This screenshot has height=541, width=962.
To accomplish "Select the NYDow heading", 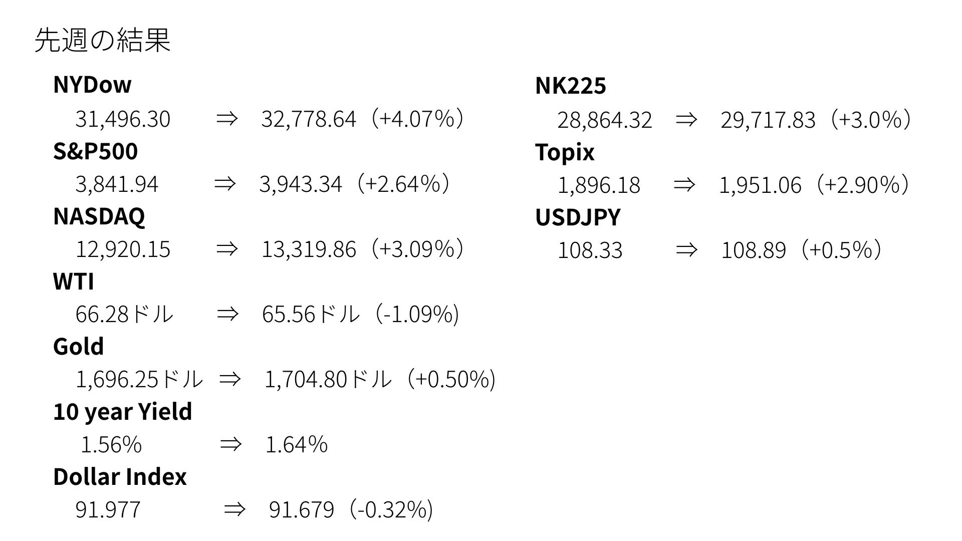I will 92,85.
